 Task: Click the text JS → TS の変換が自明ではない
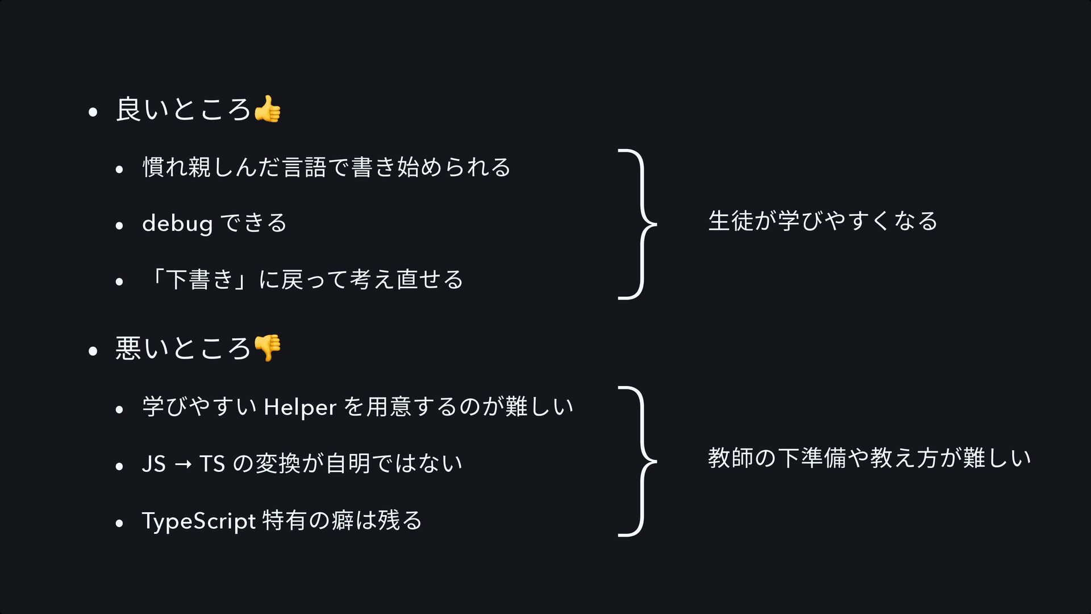[x=302, y=464]
